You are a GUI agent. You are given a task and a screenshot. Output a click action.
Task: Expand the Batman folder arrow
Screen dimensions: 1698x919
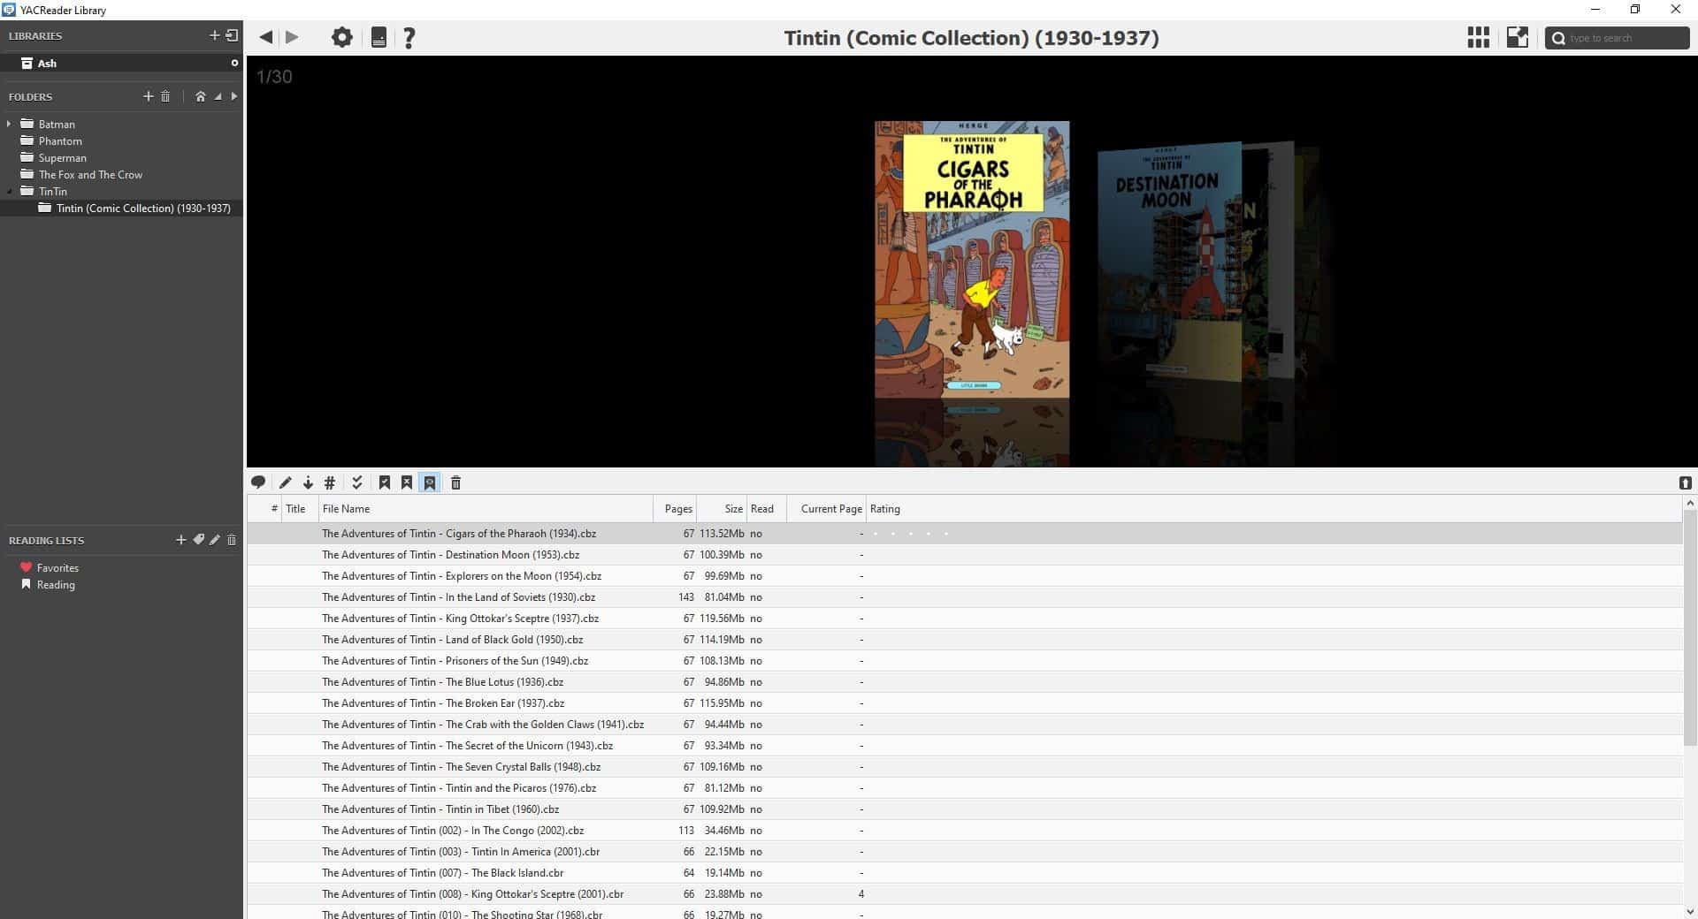tap(9, 124)
